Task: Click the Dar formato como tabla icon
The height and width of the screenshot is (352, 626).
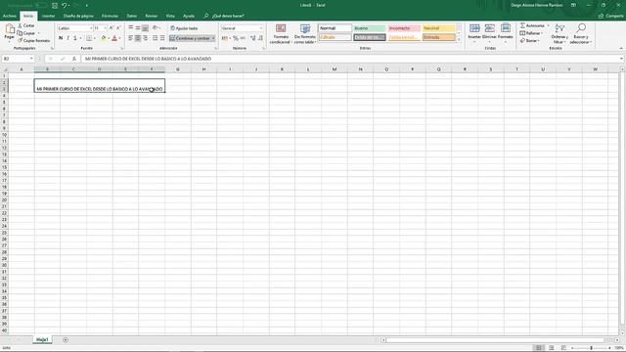Action: coord(305,28)
